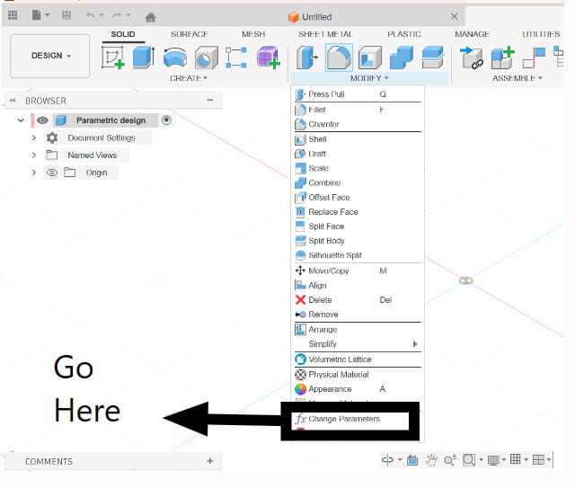Viewport: 575px width, 488px height.
Task: Expand the Origin node
Action: click(34, 173)
